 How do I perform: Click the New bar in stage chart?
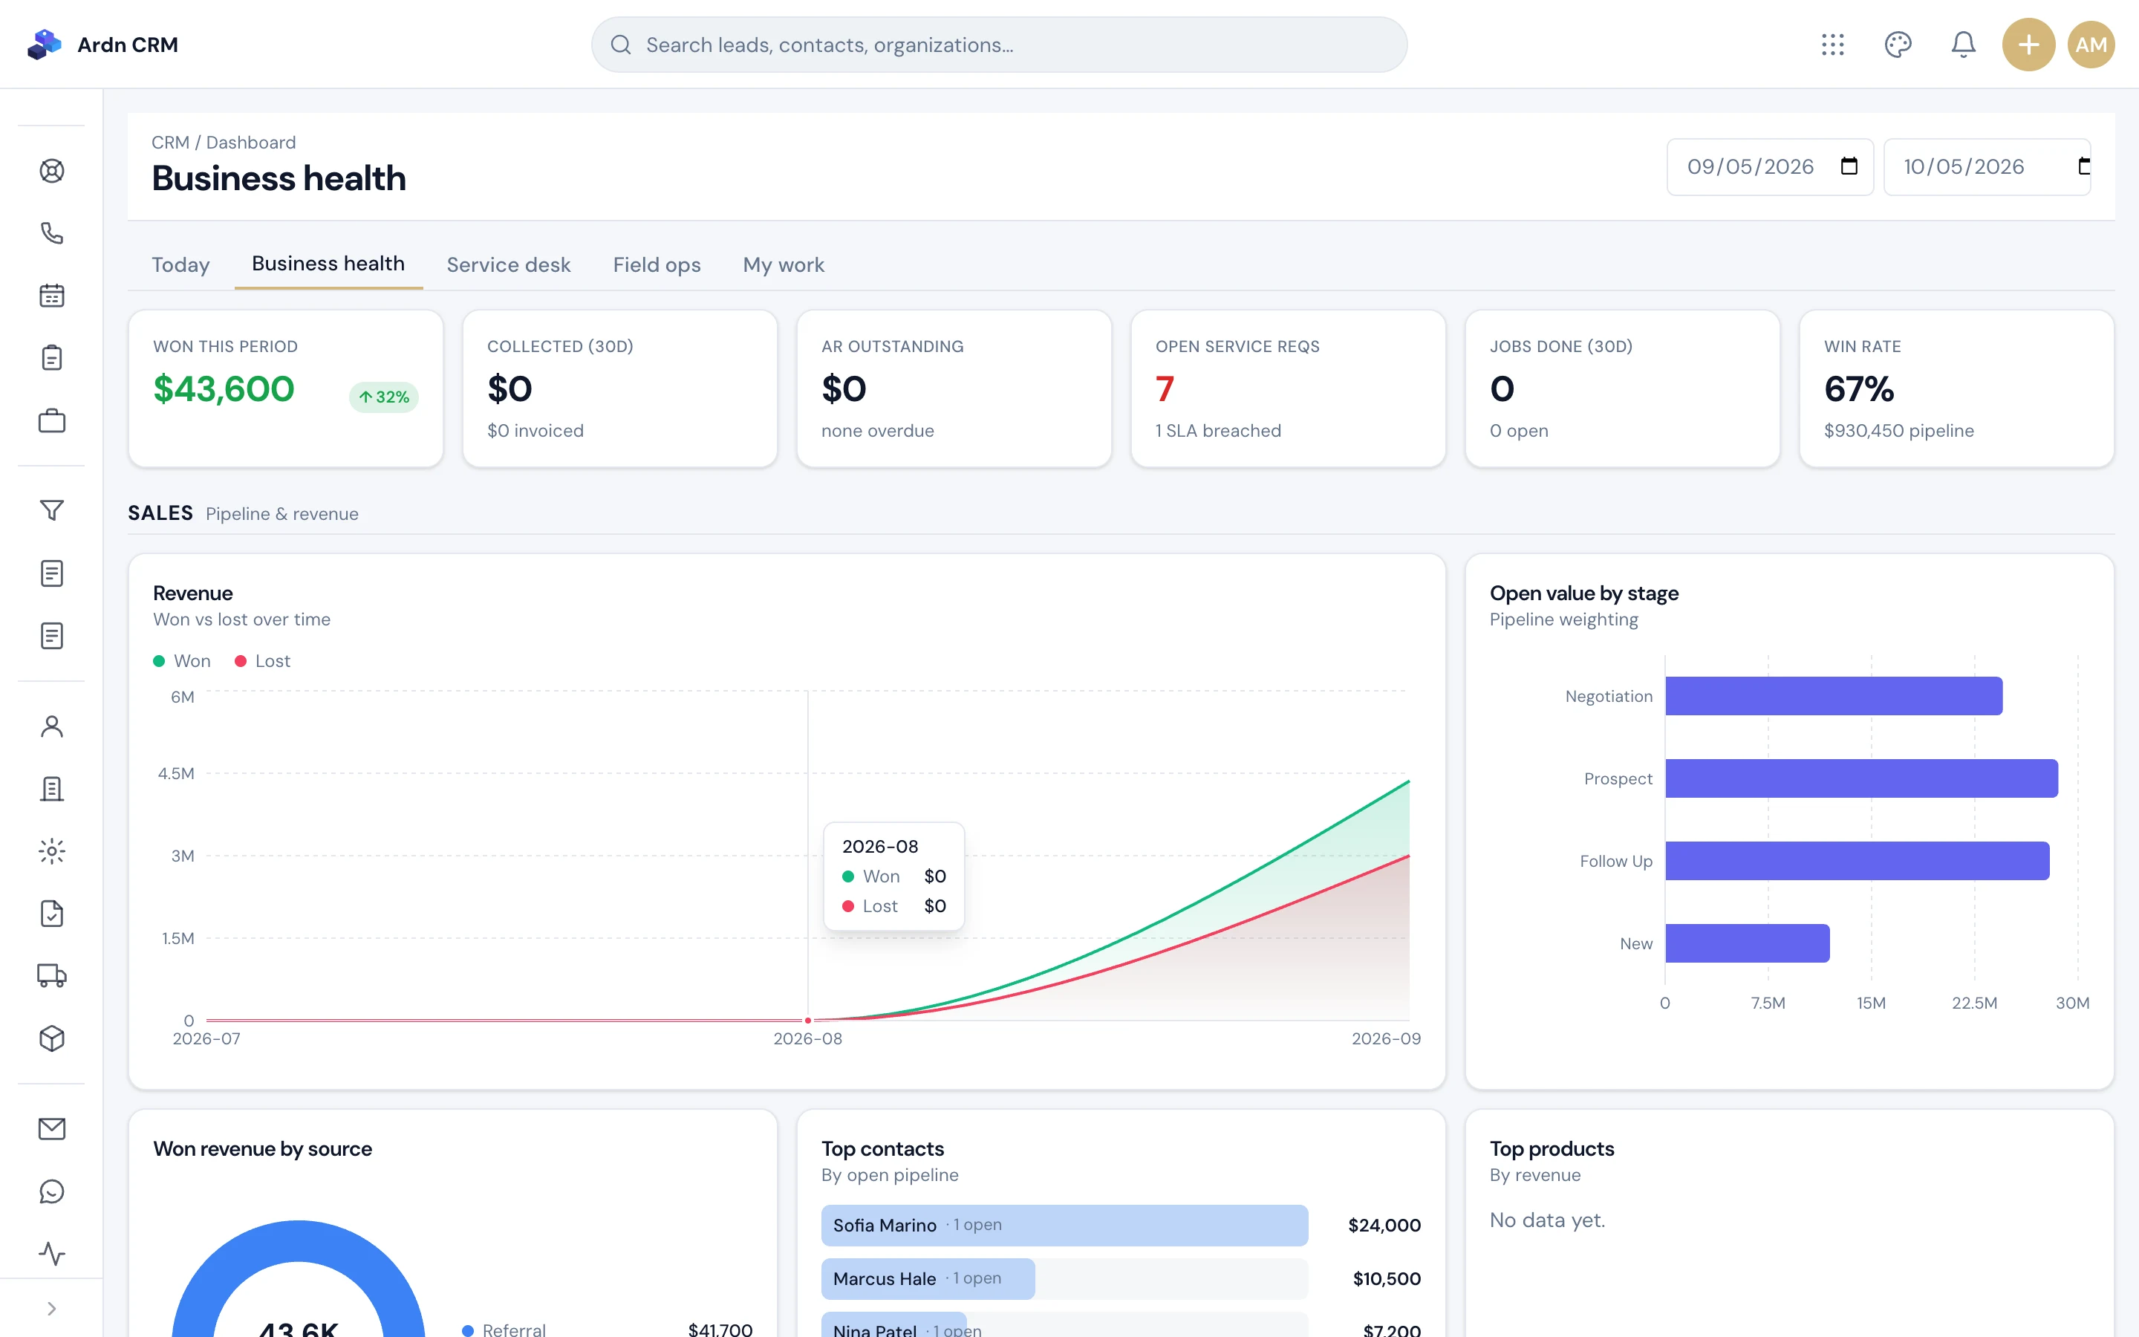1748,943
